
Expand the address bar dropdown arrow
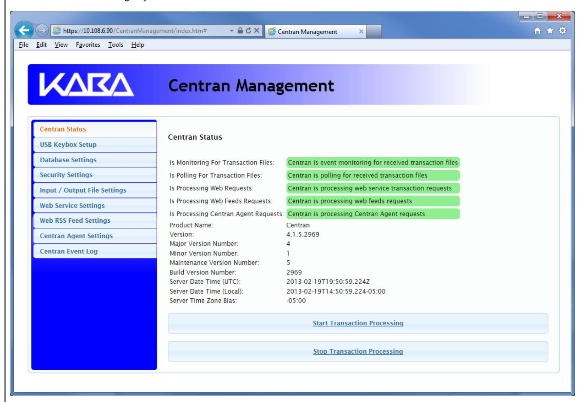232,31
